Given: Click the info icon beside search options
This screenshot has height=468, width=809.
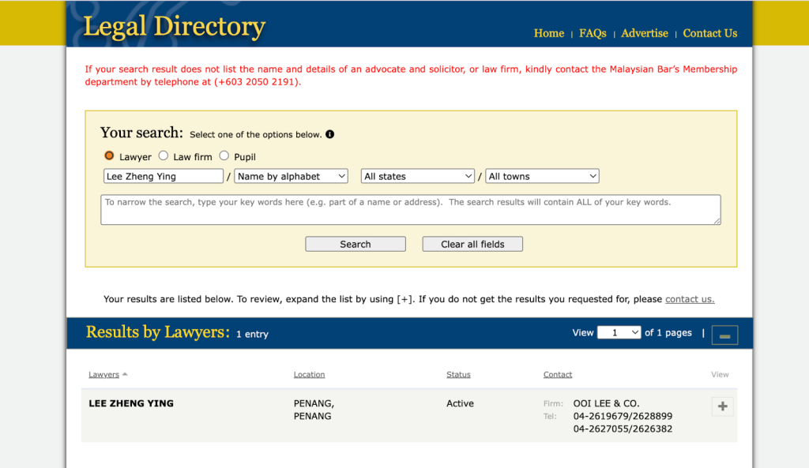Looking at the screenshot, I should point(329,134).
